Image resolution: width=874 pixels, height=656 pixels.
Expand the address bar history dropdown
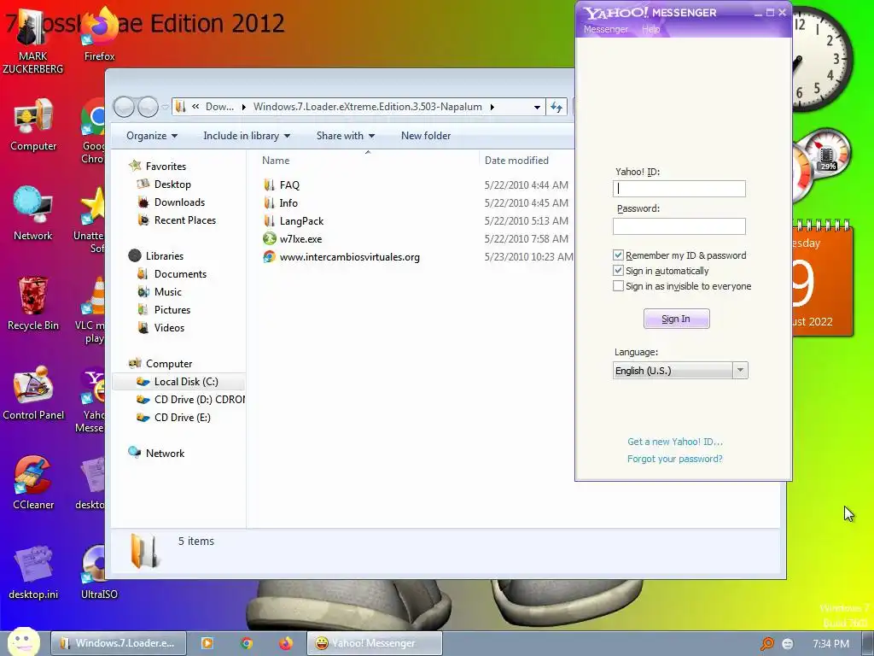537,107
